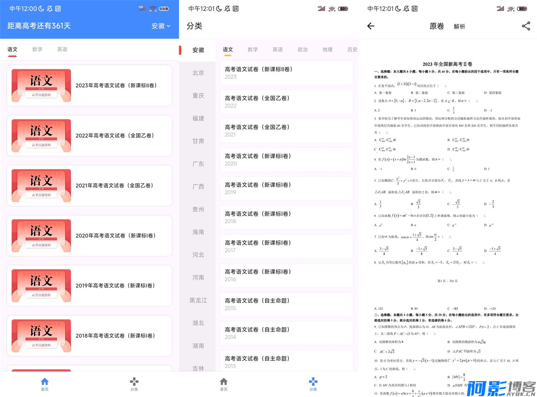Viewport: 537px width, 397px height.
Task: Choose 贵州 in province sidebar
Action: pos(198,209)
